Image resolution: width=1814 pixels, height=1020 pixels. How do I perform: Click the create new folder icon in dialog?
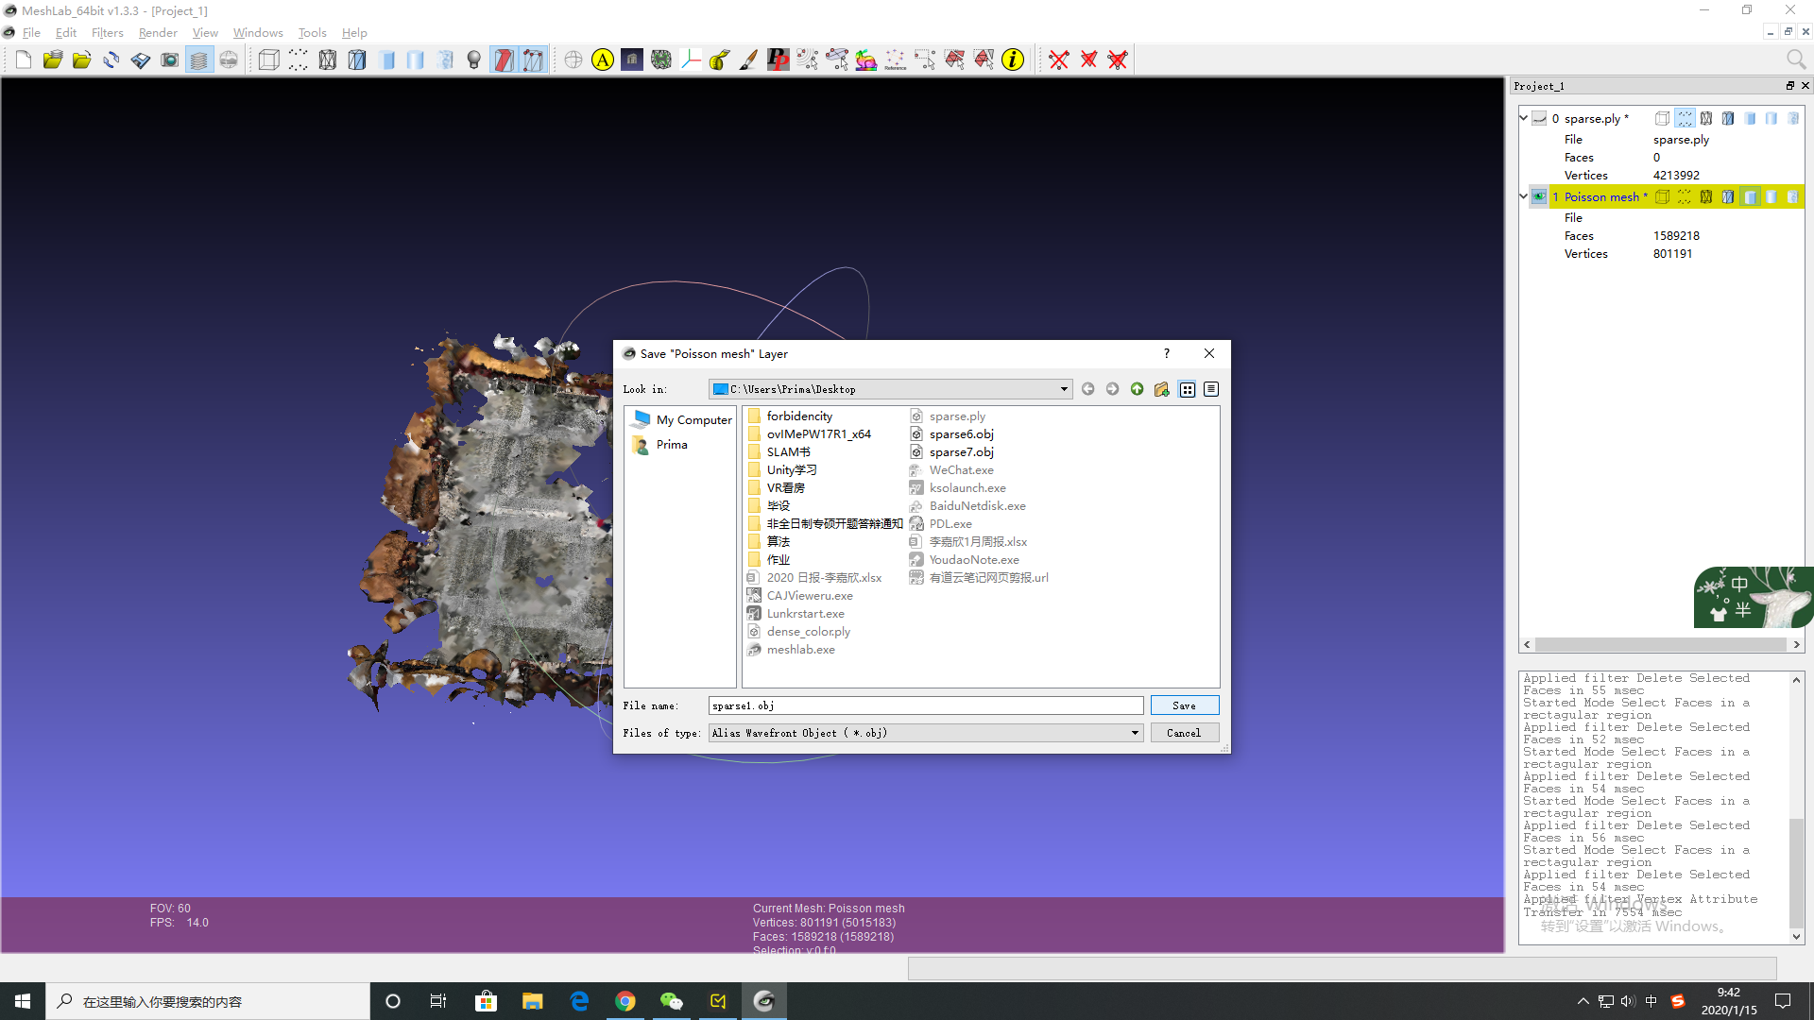1161,389
